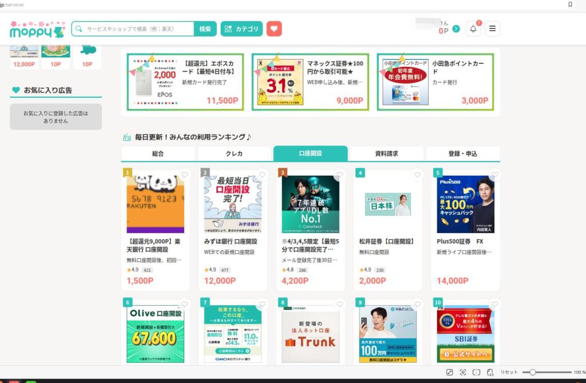
Task: Favorite the 楽天銀行 口座開設 ad
Action: pos(185,174)
